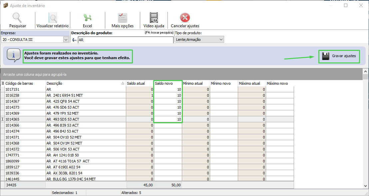
Task: Click Mínimo novo cell for barcode 1016258
Action: tap(224, 96)
